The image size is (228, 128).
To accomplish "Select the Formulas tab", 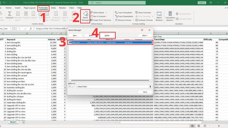I will point(43,8).
